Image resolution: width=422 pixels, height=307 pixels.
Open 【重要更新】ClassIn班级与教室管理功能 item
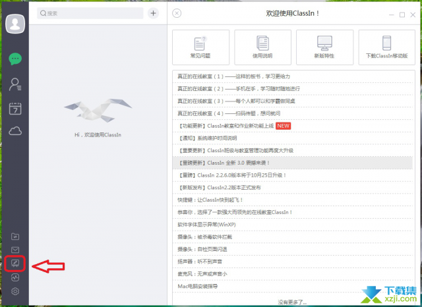(293, 151)
